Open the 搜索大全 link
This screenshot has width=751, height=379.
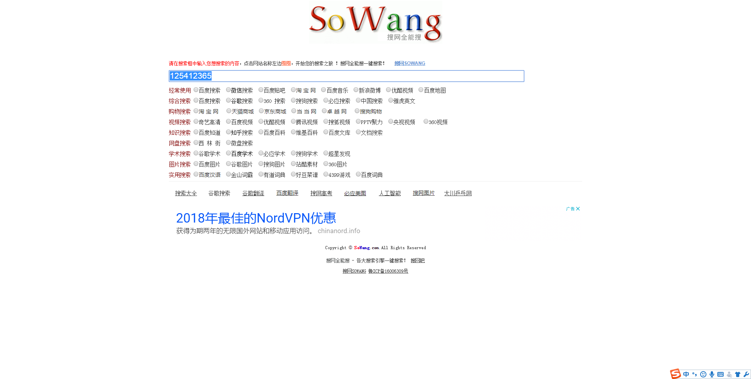[x=186, y=193]
